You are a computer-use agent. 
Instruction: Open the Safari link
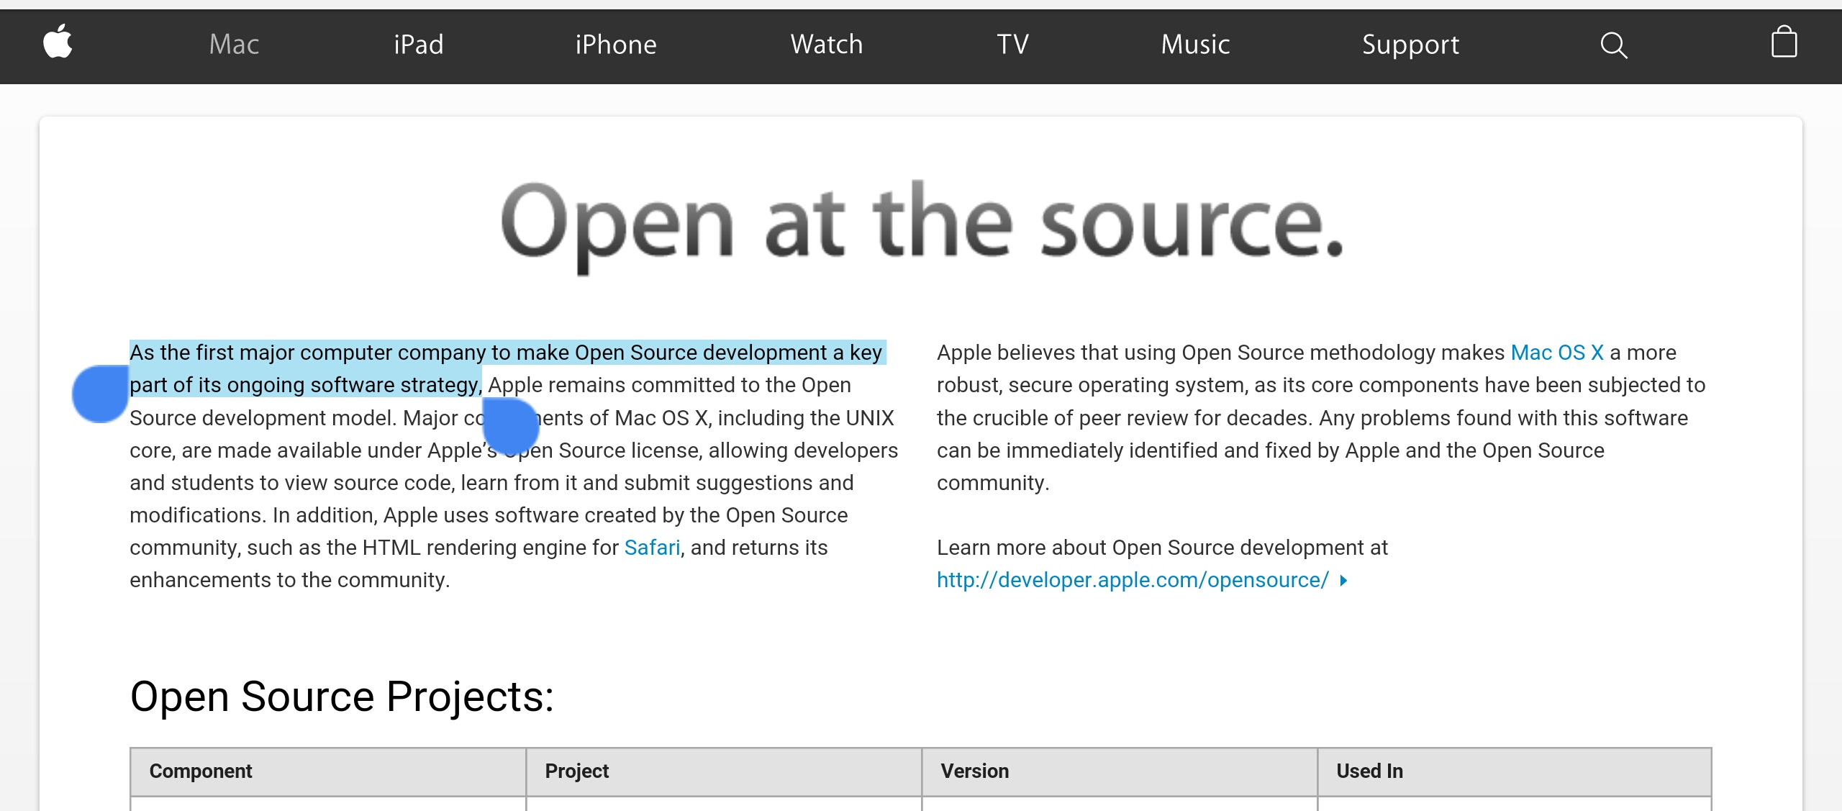pyautogui.click(x=652, y=548)
